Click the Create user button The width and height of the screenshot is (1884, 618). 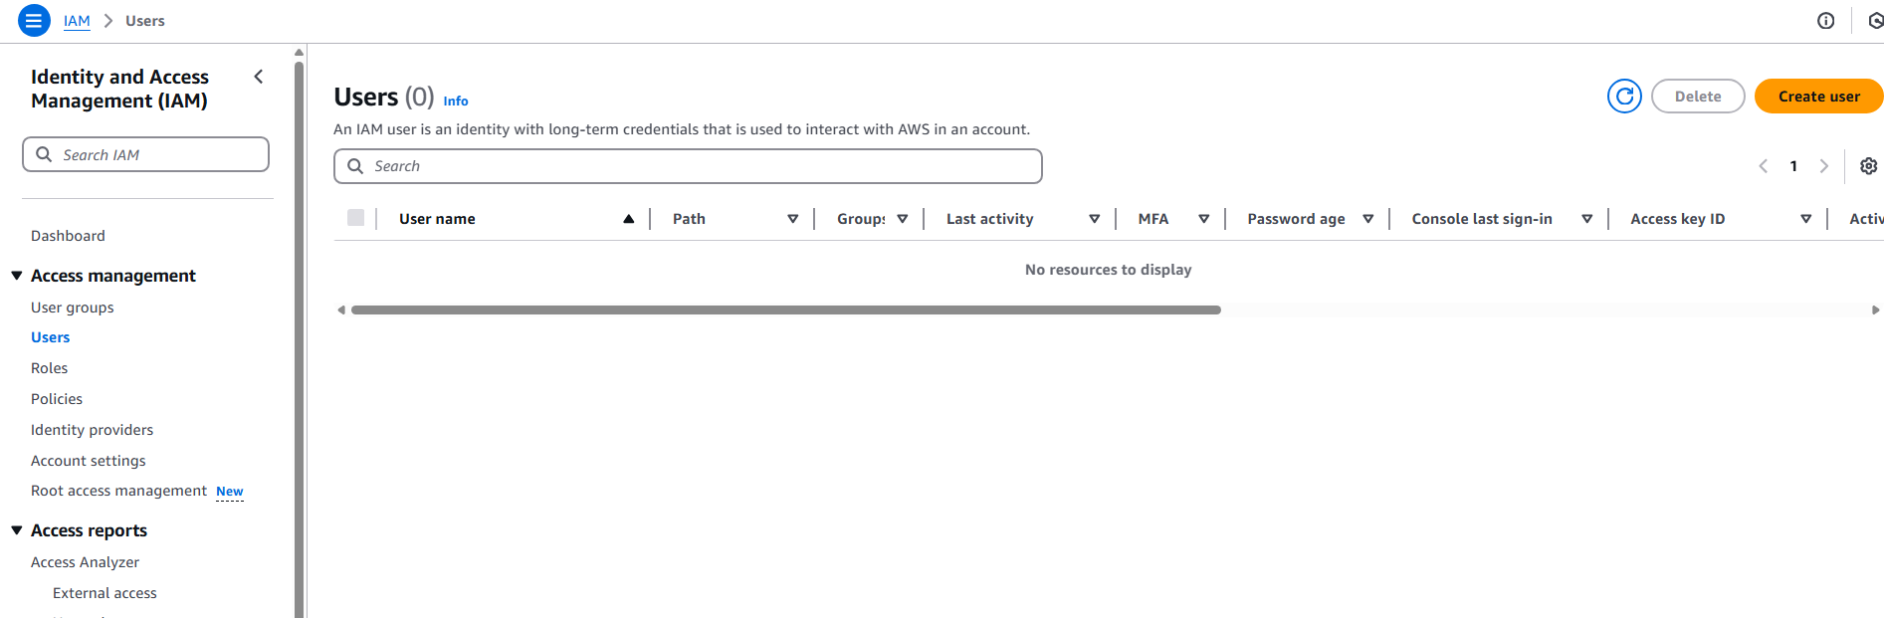point(1817,97)
